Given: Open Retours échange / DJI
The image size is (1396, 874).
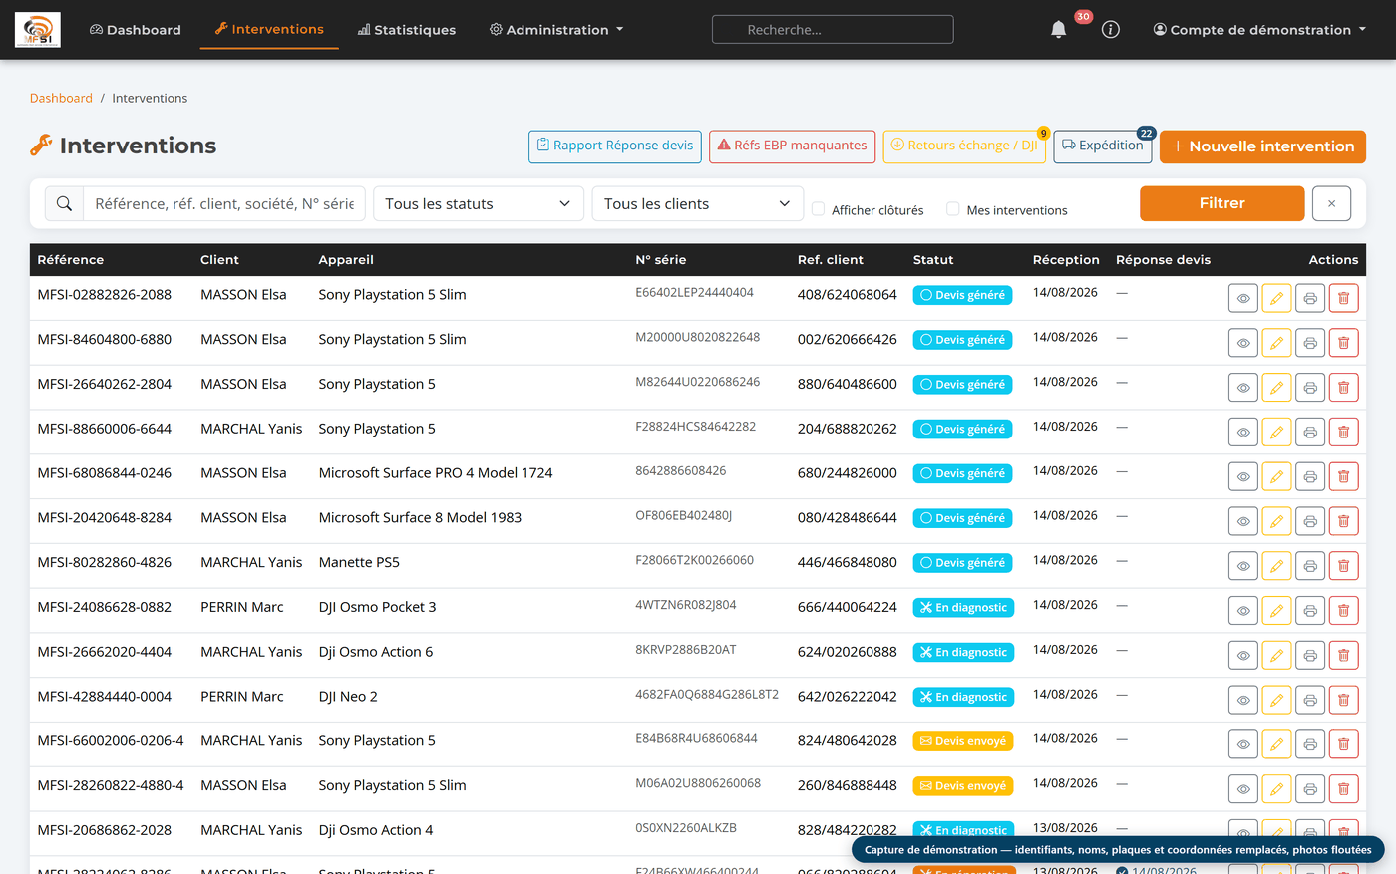Looking at the screenshot, I should (x=964, y=146).
